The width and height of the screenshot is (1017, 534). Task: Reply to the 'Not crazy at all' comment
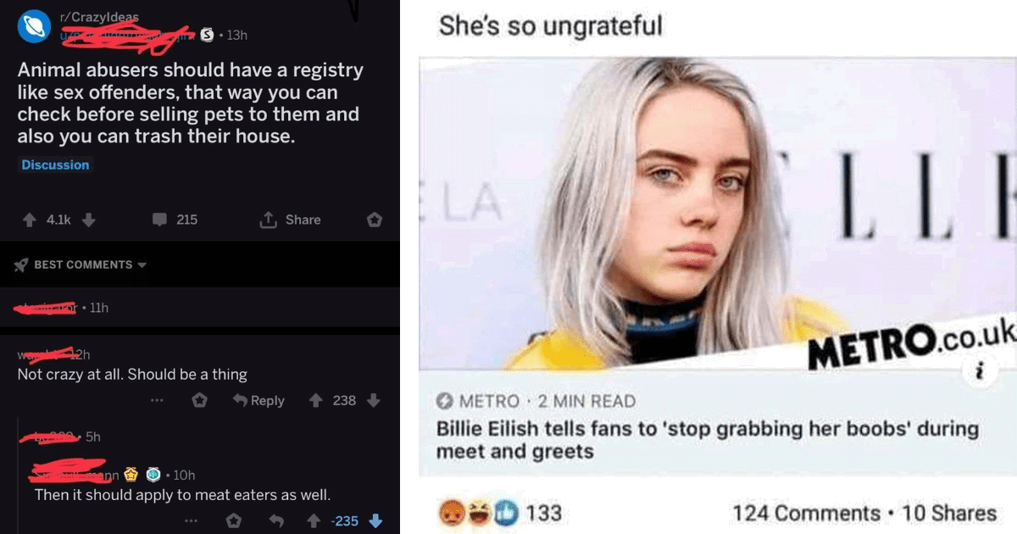(x=258, y=400)
